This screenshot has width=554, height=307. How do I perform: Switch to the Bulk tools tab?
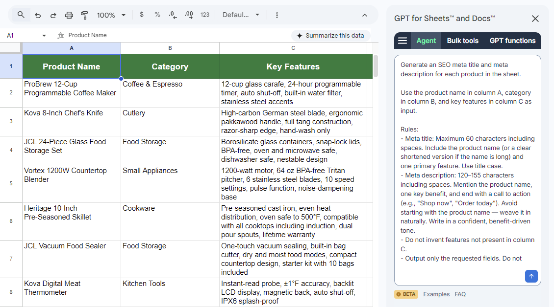pos(462,41)
